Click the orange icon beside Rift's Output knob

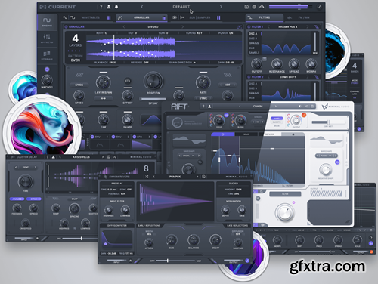click(304, 115)
